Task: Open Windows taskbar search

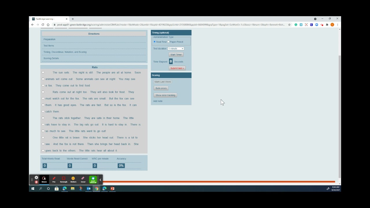Action: [40, 189]
